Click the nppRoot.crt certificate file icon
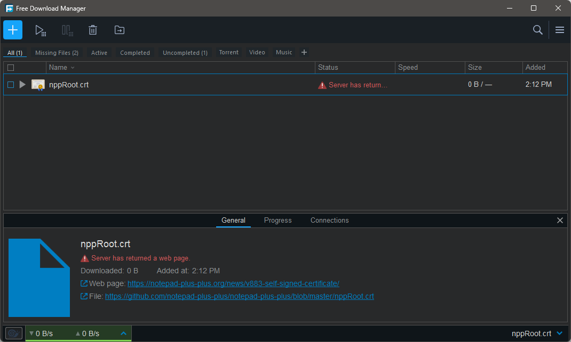This screenshot has height=342, width=571. (x=38, y=85)
